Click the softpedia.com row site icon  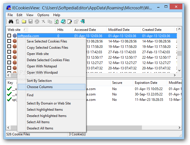[x=15, y=36]
